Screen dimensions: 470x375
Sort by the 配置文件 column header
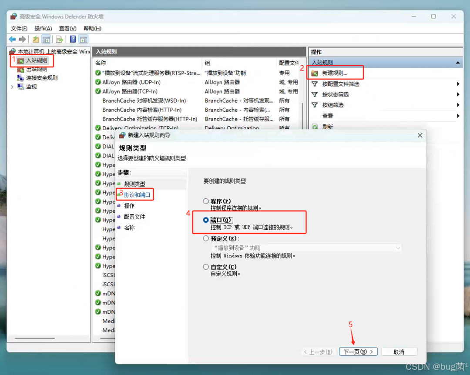coord(289,63)
